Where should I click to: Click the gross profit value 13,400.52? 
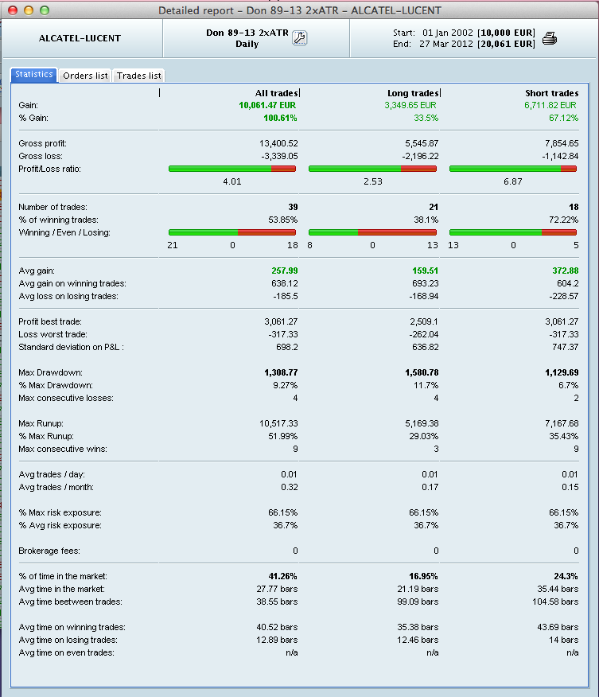pyautogui.click(x=278, y=143)
